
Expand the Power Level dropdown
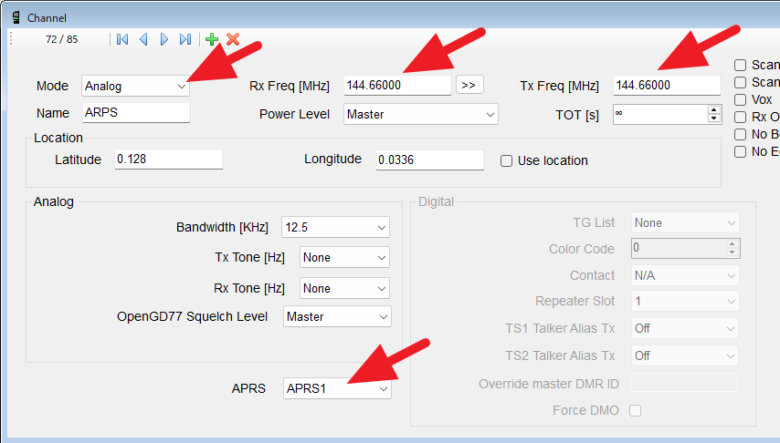tap(421, 115)
